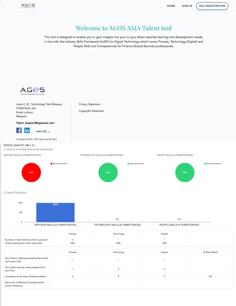
Task: Click the 0% Talent Match cell
Action: [x=210, y=276]
